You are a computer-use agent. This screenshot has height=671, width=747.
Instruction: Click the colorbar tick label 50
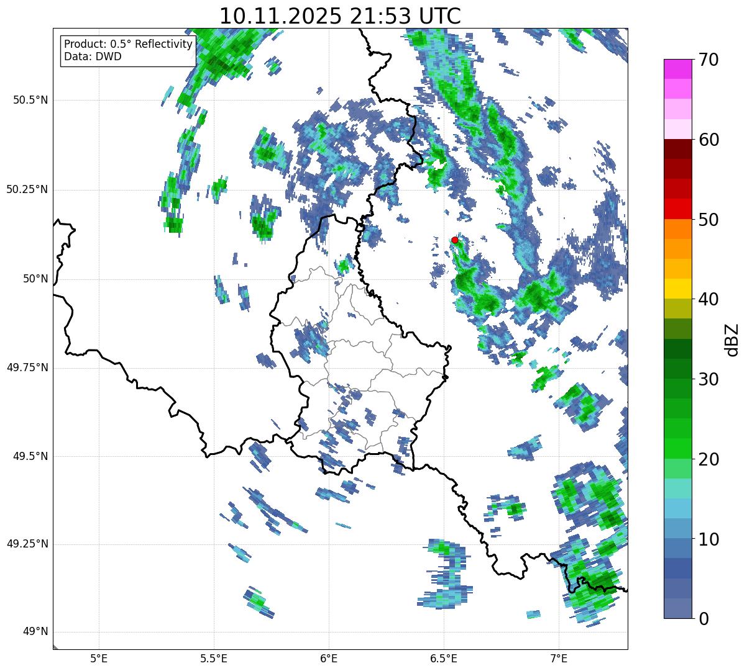click(708, 220)
